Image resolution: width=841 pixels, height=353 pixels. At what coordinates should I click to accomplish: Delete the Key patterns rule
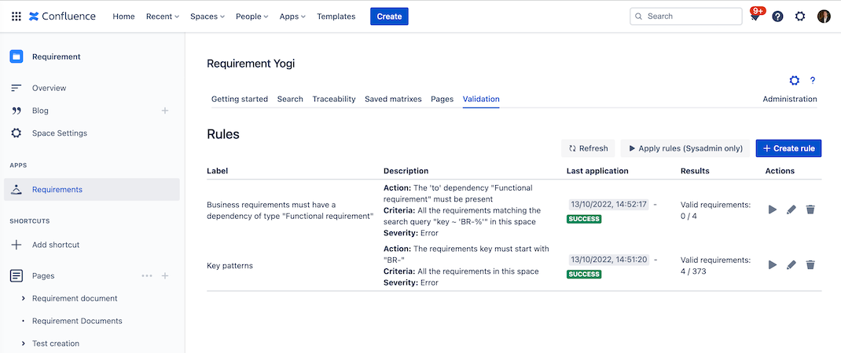pyautogui.click(x=810, y=264)
